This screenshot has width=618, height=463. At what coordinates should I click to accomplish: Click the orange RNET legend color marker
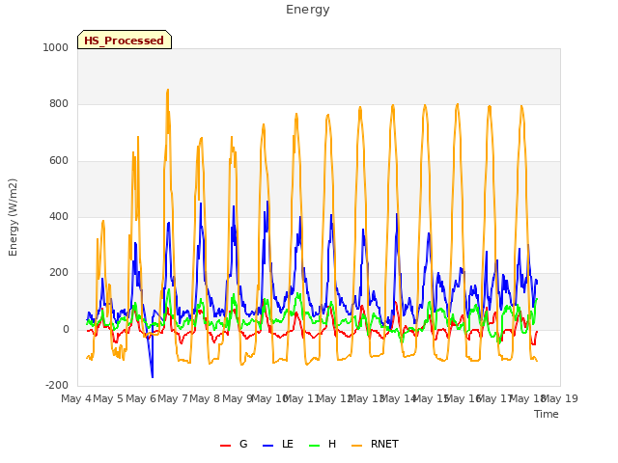click(x=356, y=446)
